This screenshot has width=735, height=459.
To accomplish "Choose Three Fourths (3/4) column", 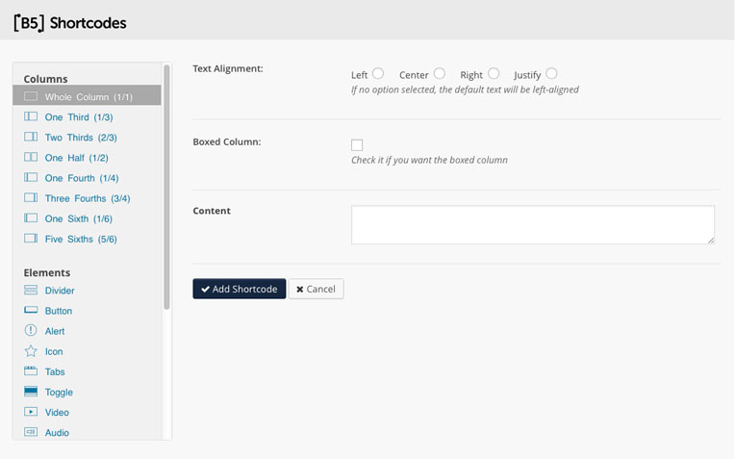I will click(x=87, y=198).
